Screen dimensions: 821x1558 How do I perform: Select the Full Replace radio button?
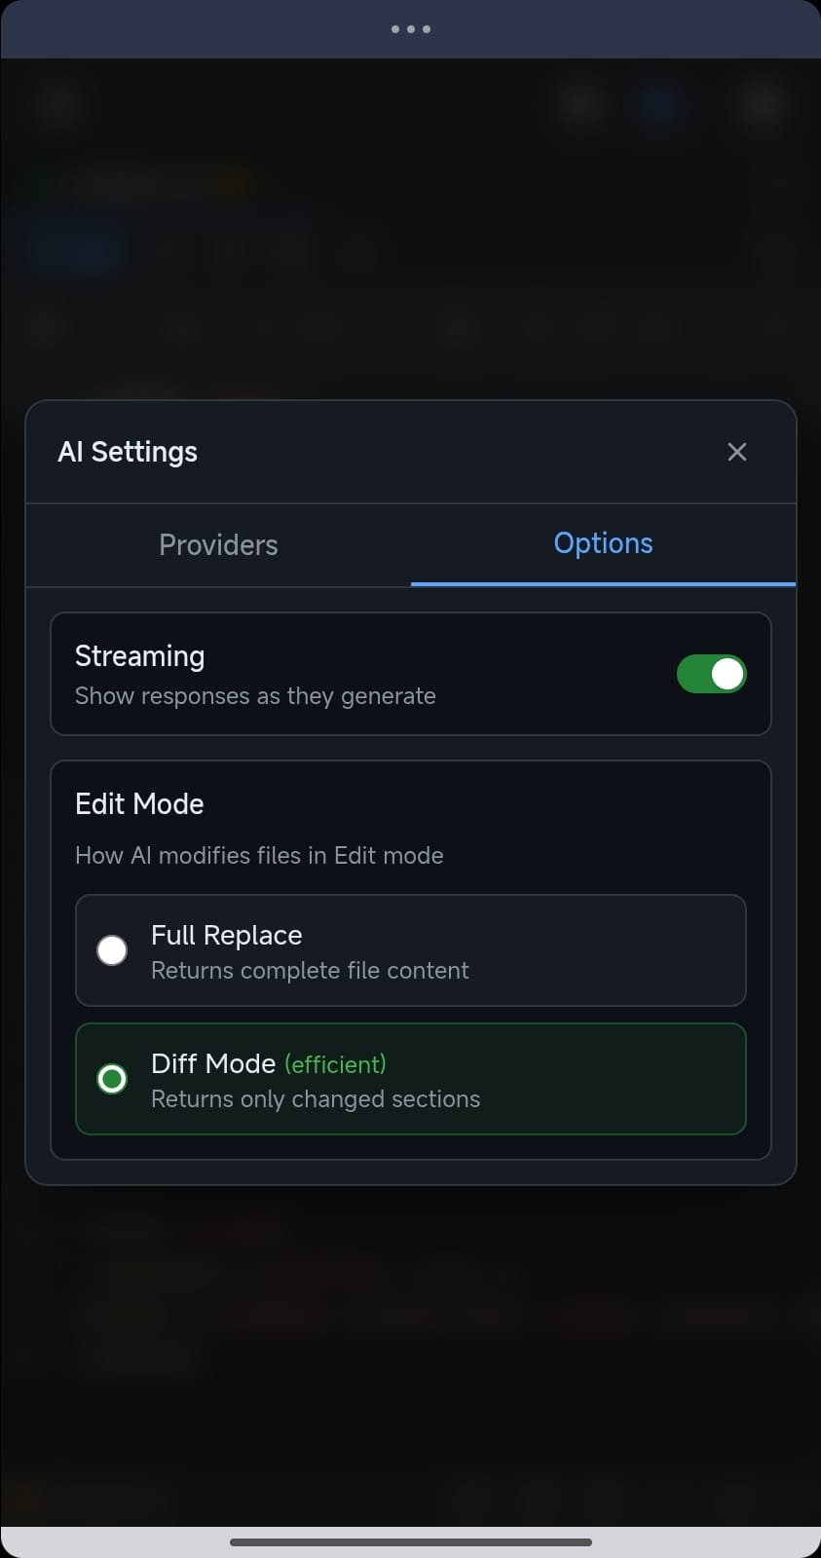pos(112,950)
